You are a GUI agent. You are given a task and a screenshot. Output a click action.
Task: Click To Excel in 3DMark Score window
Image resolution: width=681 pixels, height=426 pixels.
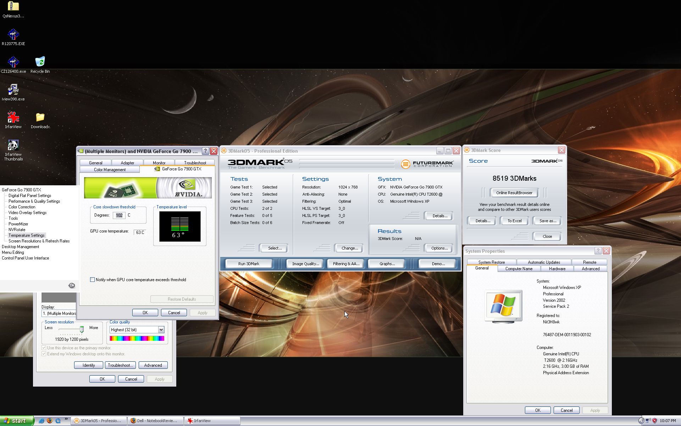click(x=514, y=221)
